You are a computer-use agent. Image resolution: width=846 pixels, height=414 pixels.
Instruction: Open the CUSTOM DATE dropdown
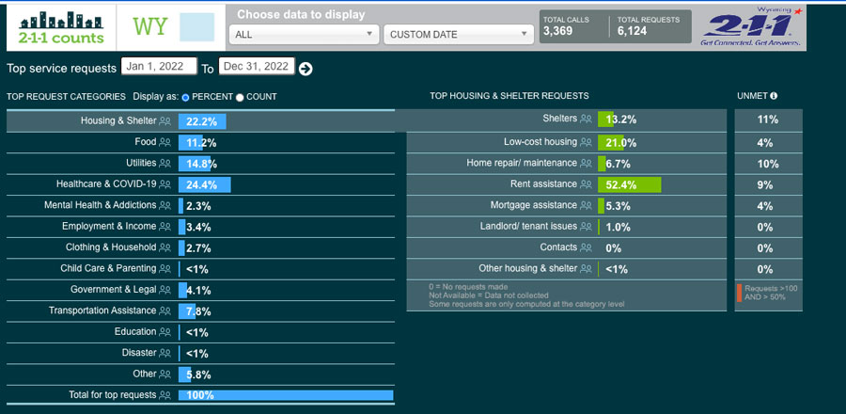[x=458, y=35]
